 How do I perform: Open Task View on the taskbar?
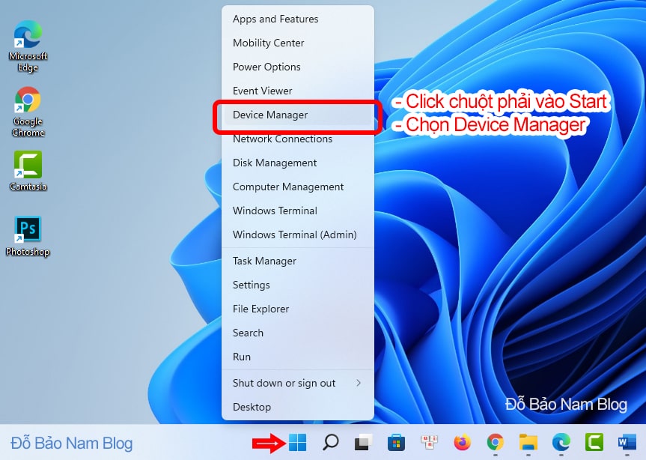[x=363, y=442]
